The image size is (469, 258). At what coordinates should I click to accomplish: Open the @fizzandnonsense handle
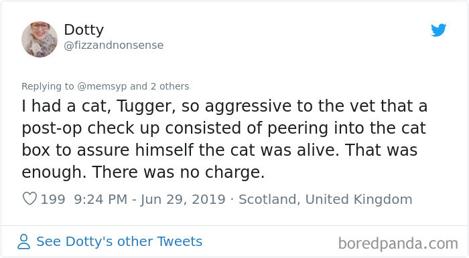[x=114, y=45]
